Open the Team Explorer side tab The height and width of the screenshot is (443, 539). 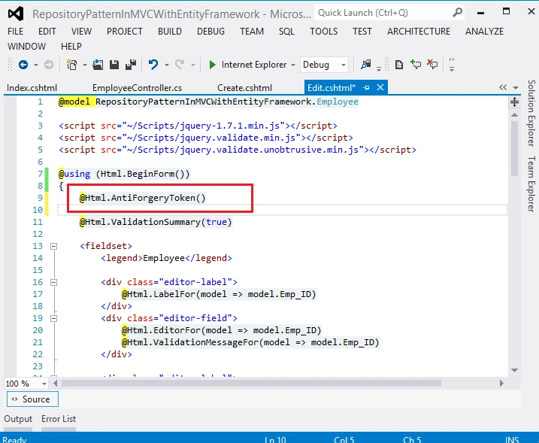[531, 184]
